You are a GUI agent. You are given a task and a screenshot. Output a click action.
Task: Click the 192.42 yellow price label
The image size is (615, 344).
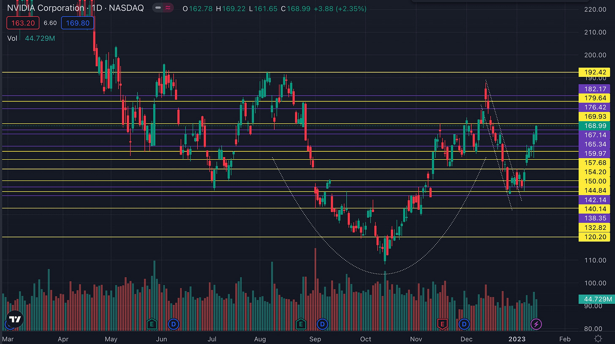[594, 72]
